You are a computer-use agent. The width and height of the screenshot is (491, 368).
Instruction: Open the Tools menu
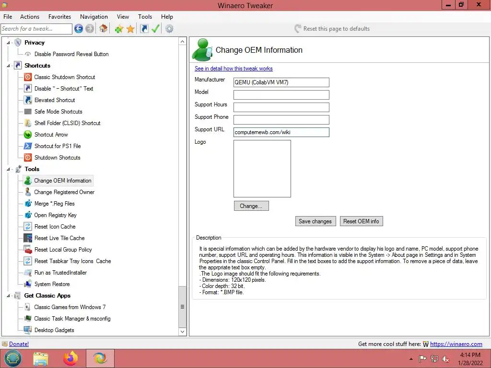(x=145, y=17)
